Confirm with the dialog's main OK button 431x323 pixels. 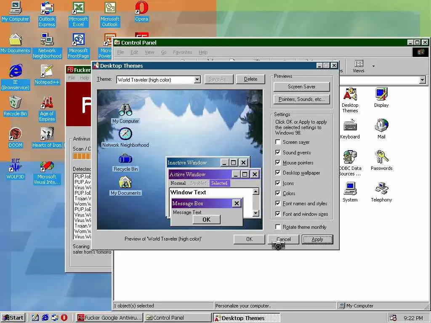pyautogui.click(x=249, y=239)
